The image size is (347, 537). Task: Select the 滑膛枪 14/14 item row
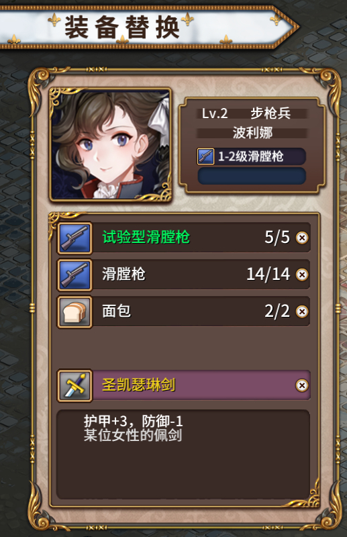[x=184, y=275]
